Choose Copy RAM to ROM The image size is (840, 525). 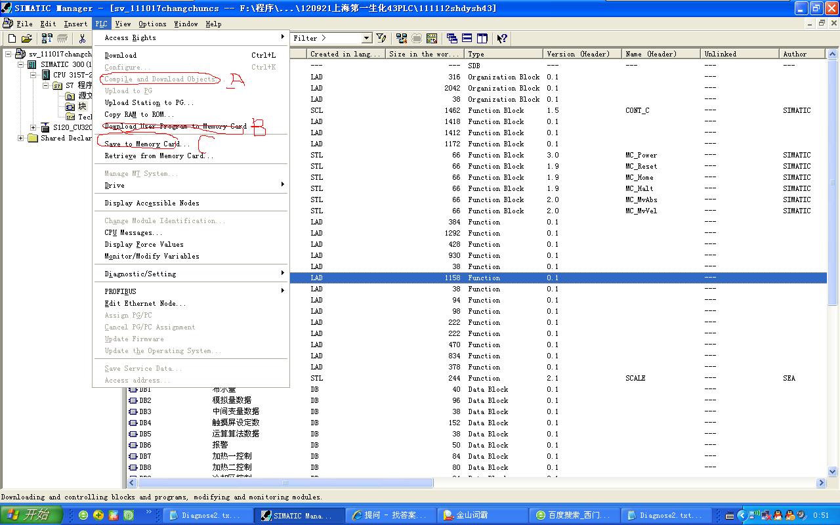[190, 114]
